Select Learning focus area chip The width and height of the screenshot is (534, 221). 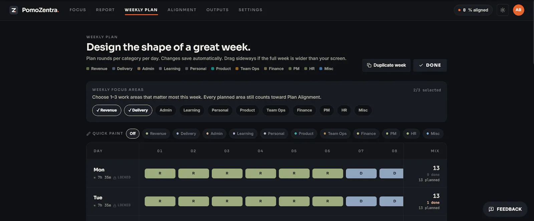coord(192,110)
